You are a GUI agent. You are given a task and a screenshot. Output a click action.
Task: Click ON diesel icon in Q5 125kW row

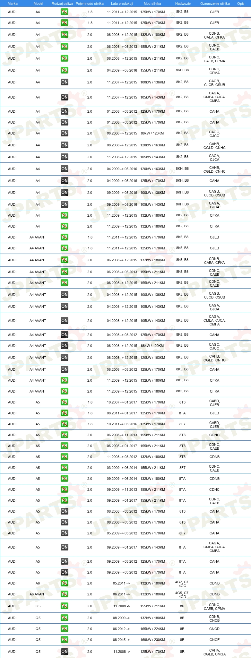[65, 652]
